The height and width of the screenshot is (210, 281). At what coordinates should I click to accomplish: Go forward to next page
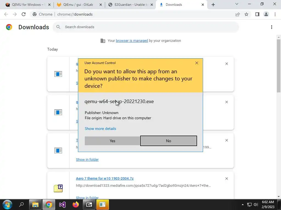coord(15,14)
